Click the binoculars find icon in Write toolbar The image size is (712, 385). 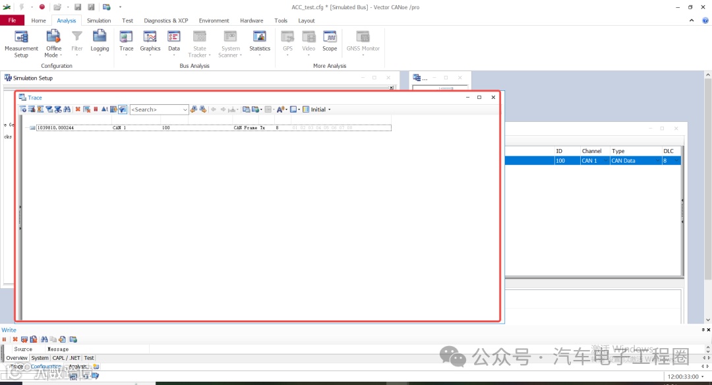click(44, 340)
